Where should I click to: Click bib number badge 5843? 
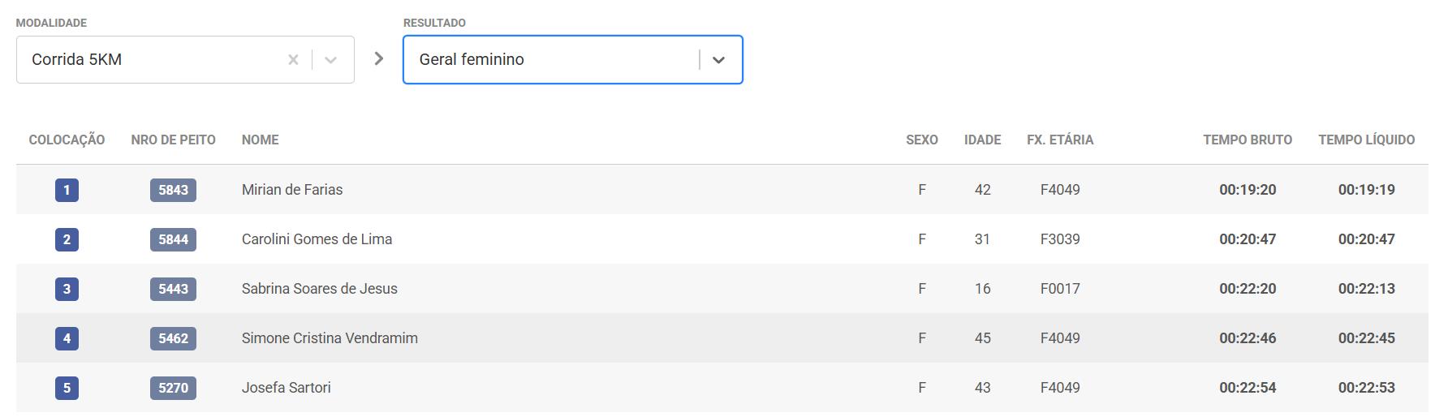click(173, 190)
